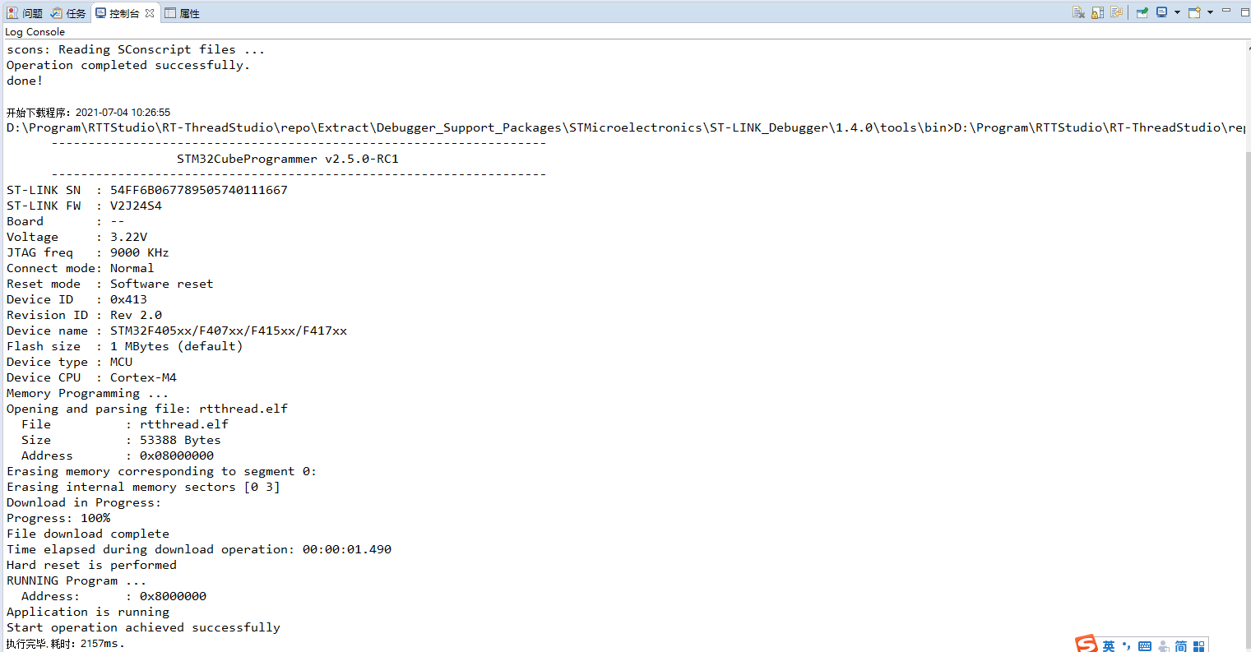Toggle Sogou 简 simplified Chinese mode
The image size is (1251, 652).
tap(1181, 646)
